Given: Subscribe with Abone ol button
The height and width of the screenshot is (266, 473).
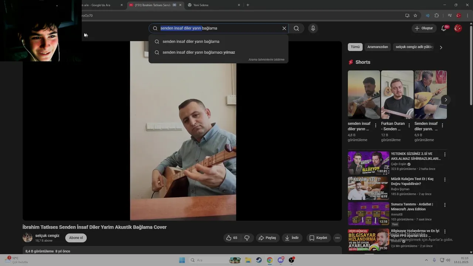Looking at the screenshot, I should (76, 238).
